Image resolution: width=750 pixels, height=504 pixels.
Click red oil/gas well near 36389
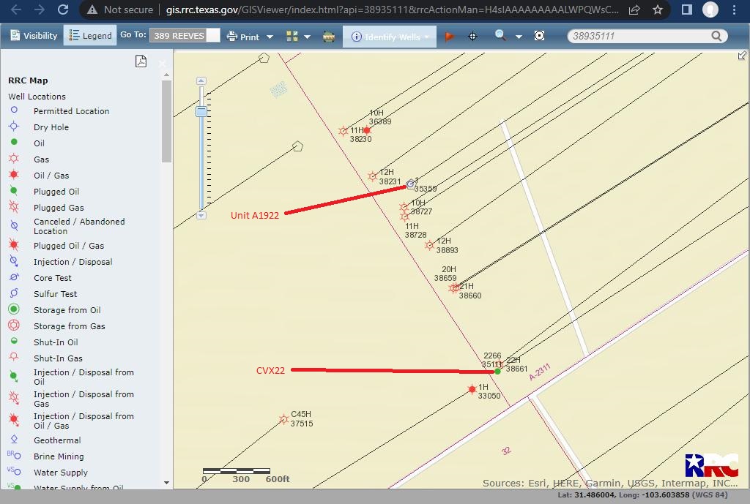point(367,130)
